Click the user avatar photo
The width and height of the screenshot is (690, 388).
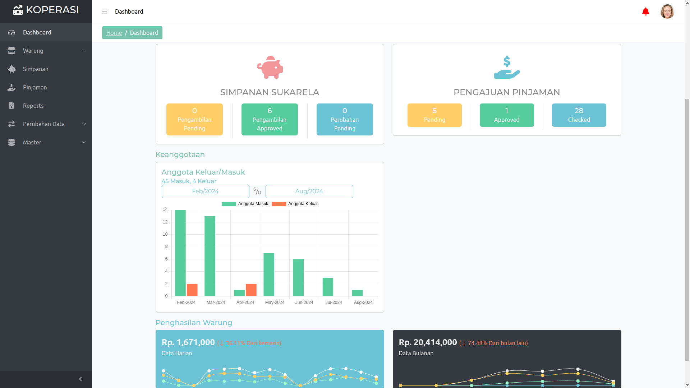pos(667,11)
